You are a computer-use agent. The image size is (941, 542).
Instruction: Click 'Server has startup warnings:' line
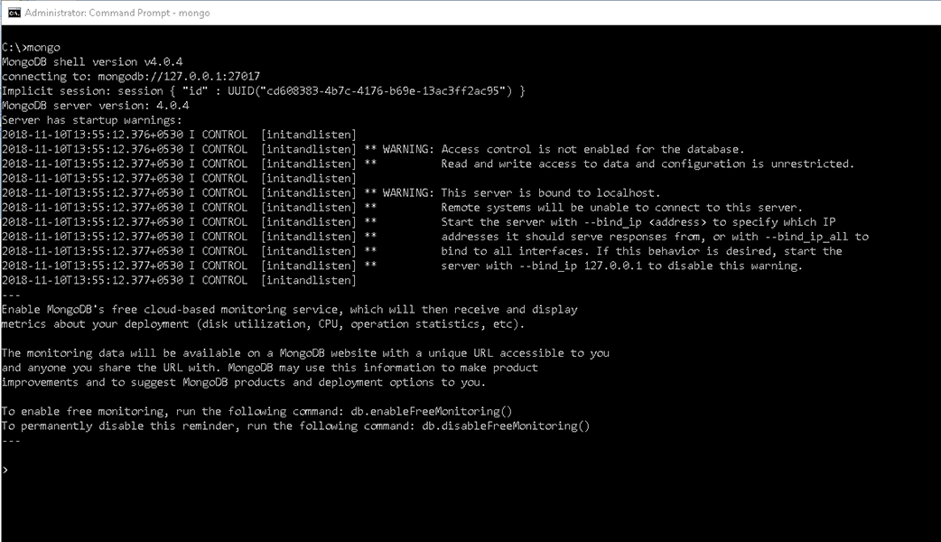click(x=92, y=120)
